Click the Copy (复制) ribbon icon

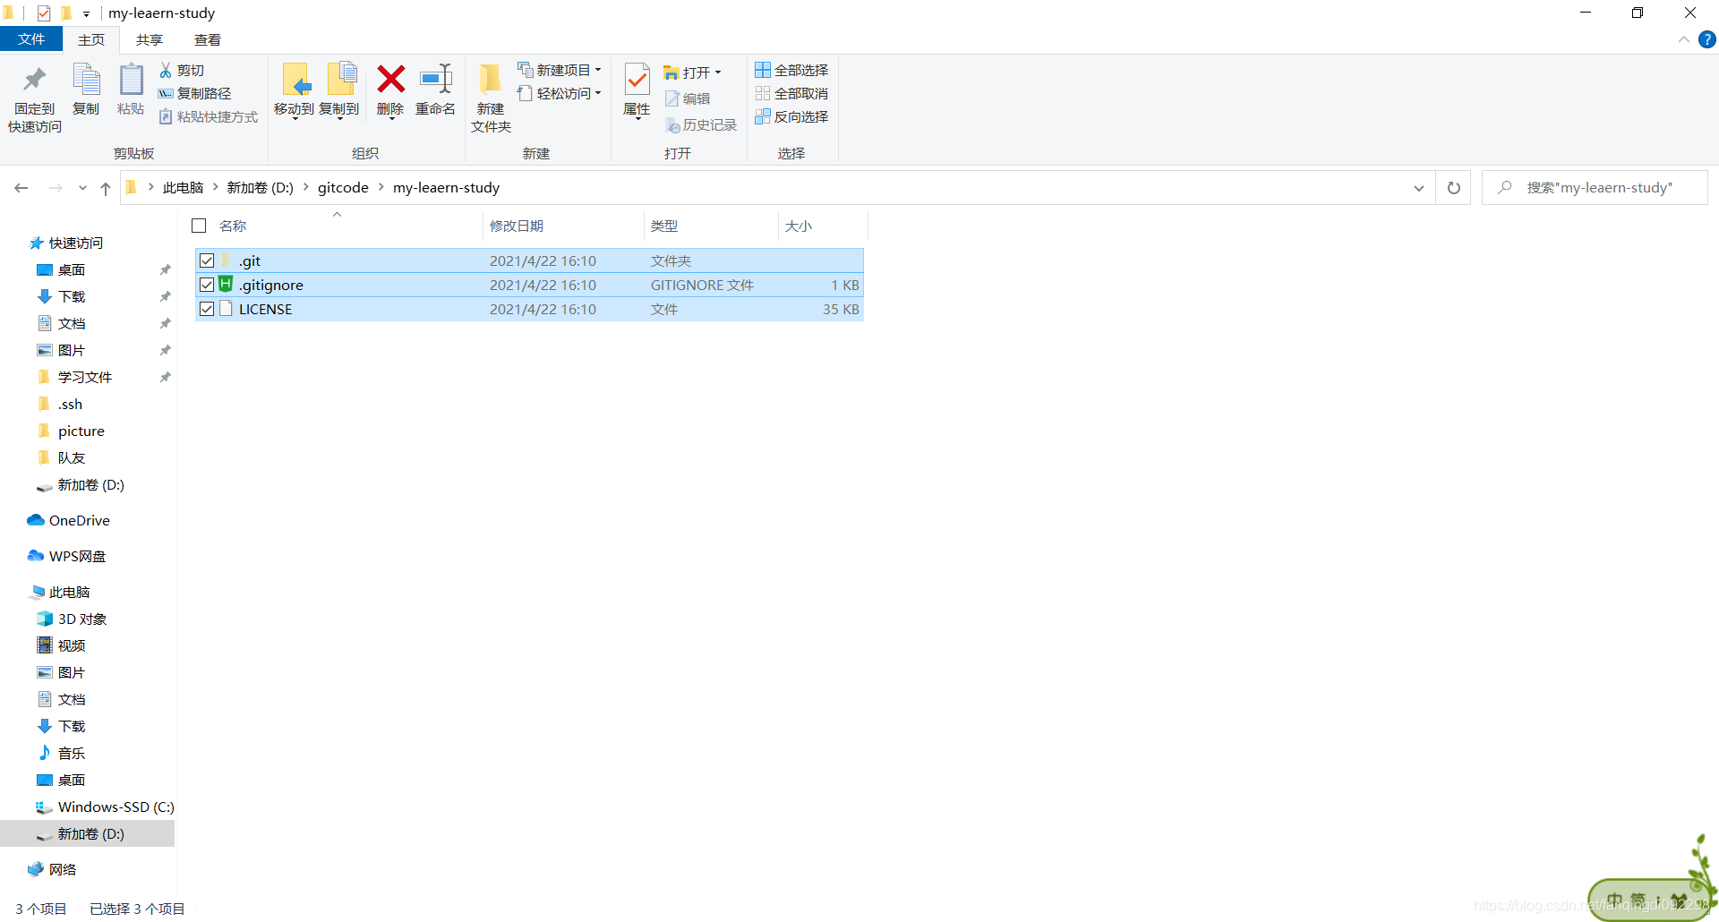(x=86, y=81)
